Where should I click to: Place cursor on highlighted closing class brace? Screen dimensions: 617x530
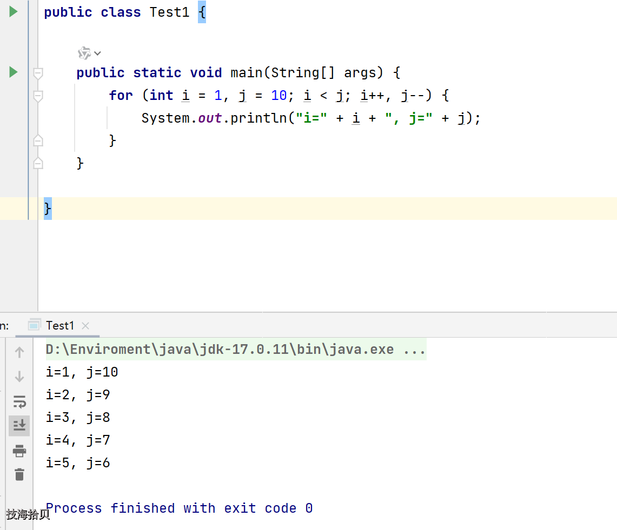48,209
